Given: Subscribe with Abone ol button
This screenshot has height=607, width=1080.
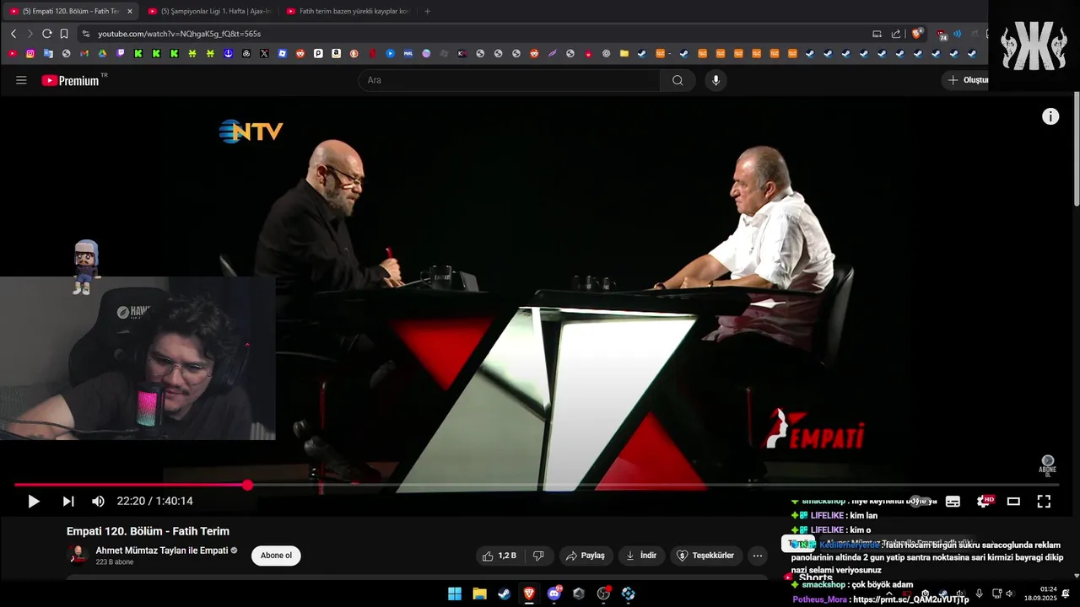Looking at the screenshot, I should [276, 556].
